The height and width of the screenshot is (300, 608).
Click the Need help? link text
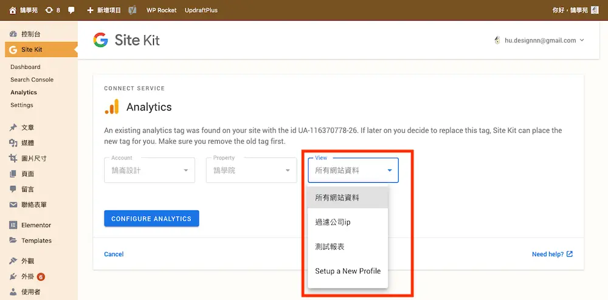click(548, 254)
